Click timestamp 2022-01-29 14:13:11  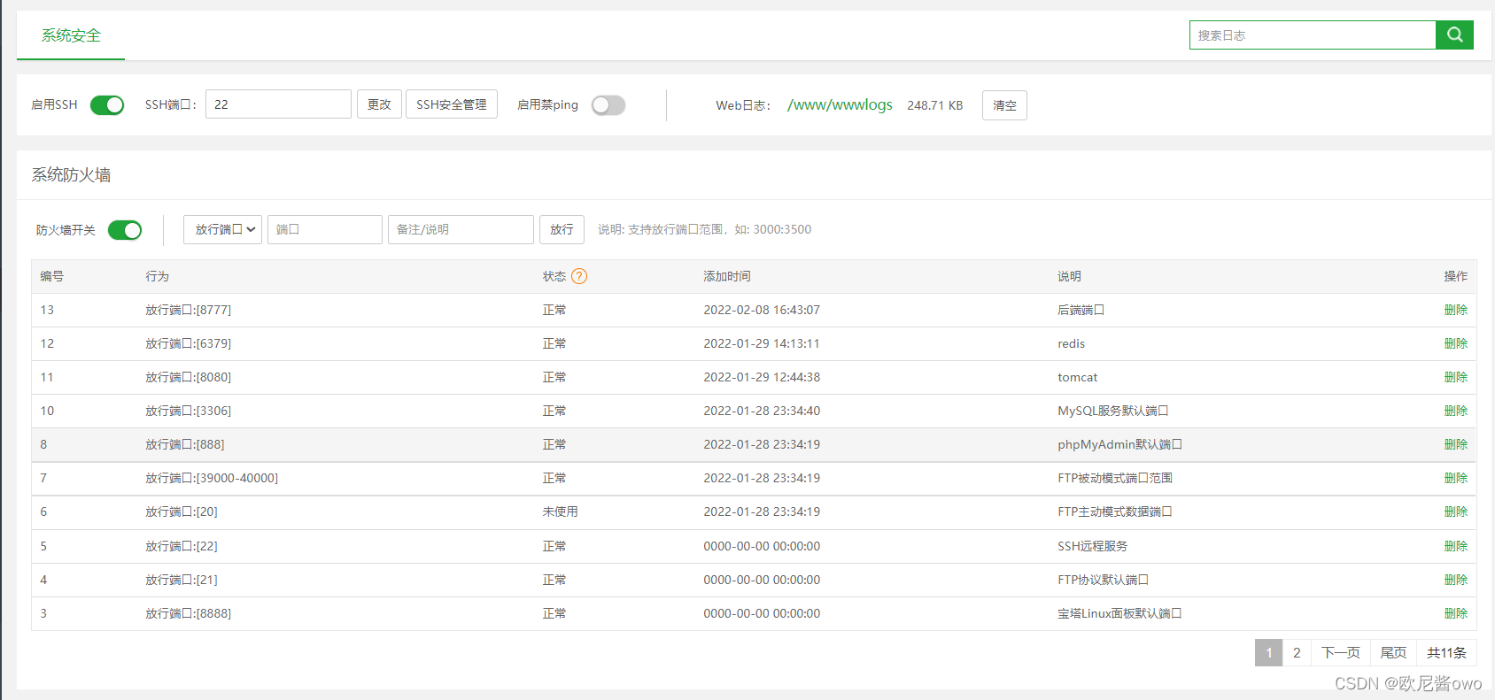pos(762,343)
